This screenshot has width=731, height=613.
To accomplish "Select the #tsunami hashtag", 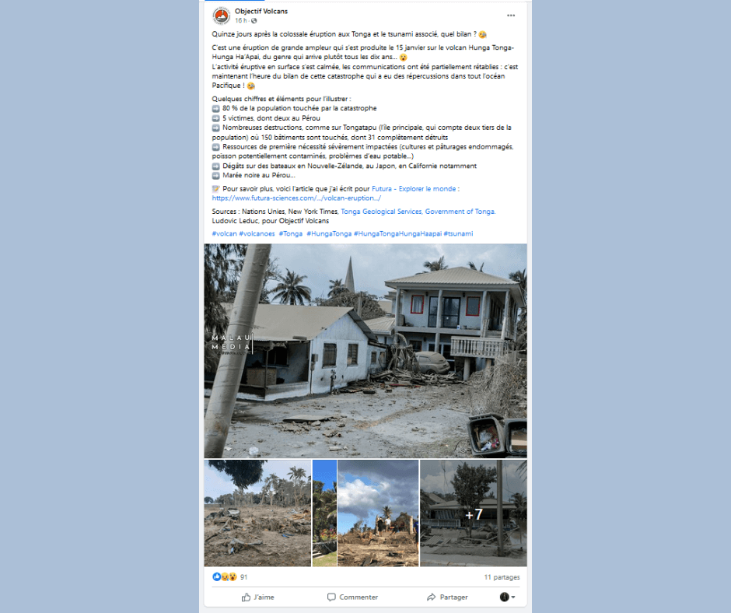I will (x=458, y=233).
